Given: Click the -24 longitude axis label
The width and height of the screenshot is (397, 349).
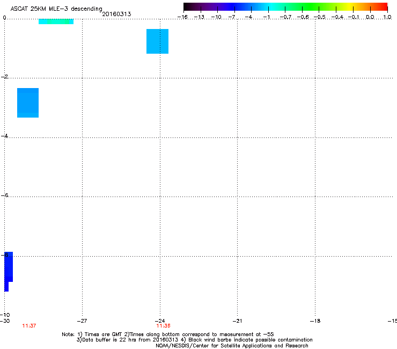Looking at the screenshot, I should [x=160, y=321].
